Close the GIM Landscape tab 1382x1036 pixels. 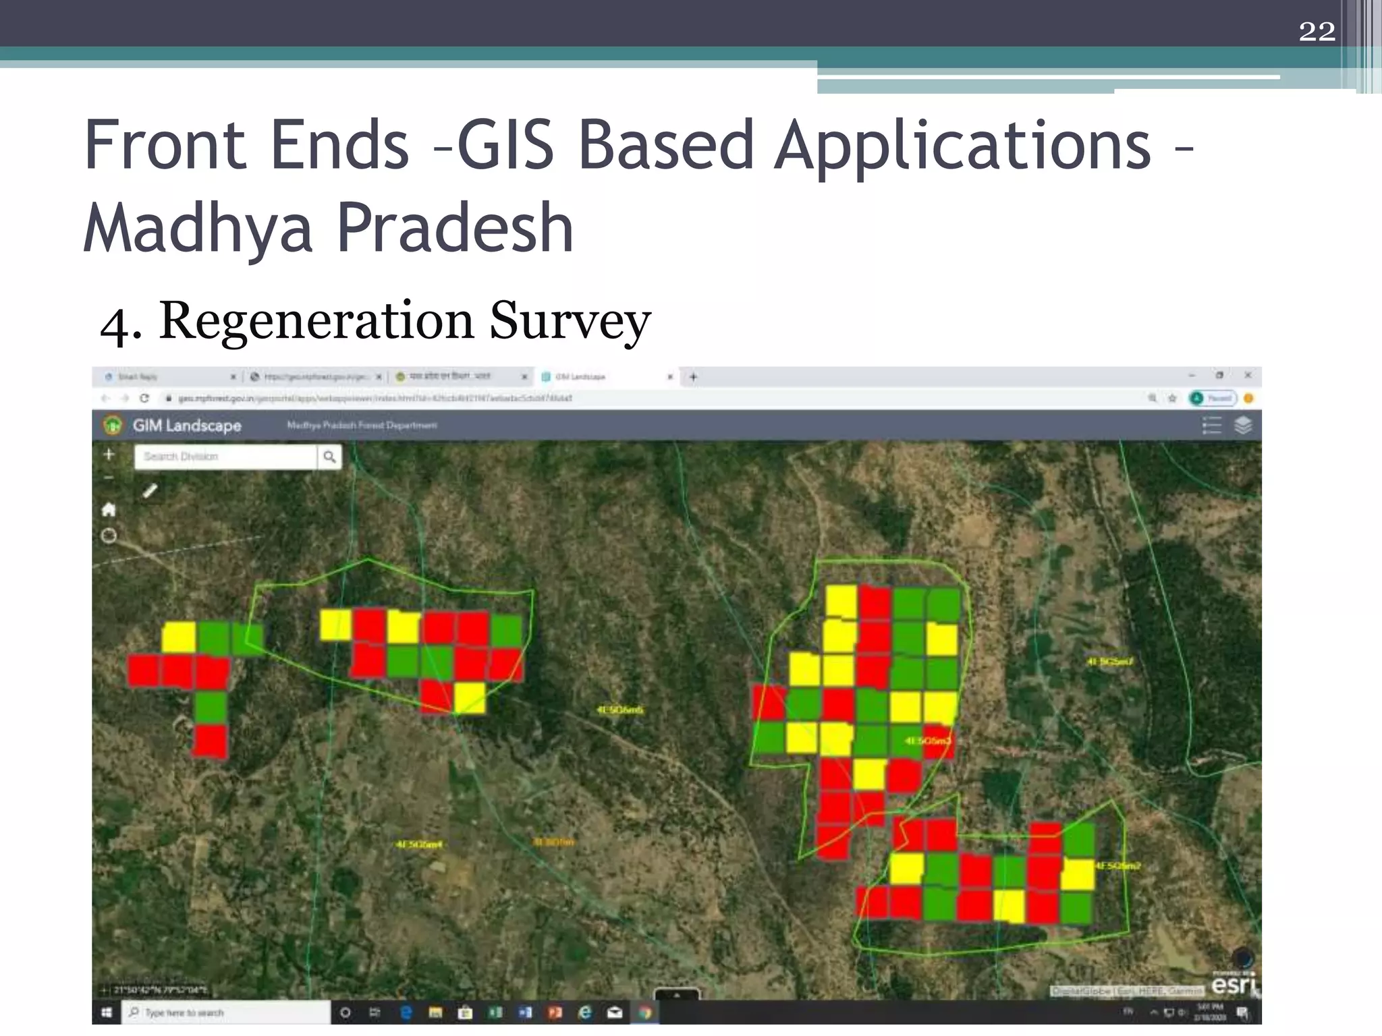670,377
